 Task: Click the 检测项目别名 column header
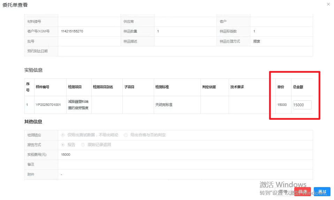[103, 87]
